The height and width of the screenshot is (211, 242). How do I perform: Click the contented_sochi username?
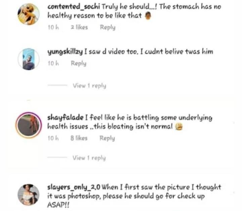74,7
